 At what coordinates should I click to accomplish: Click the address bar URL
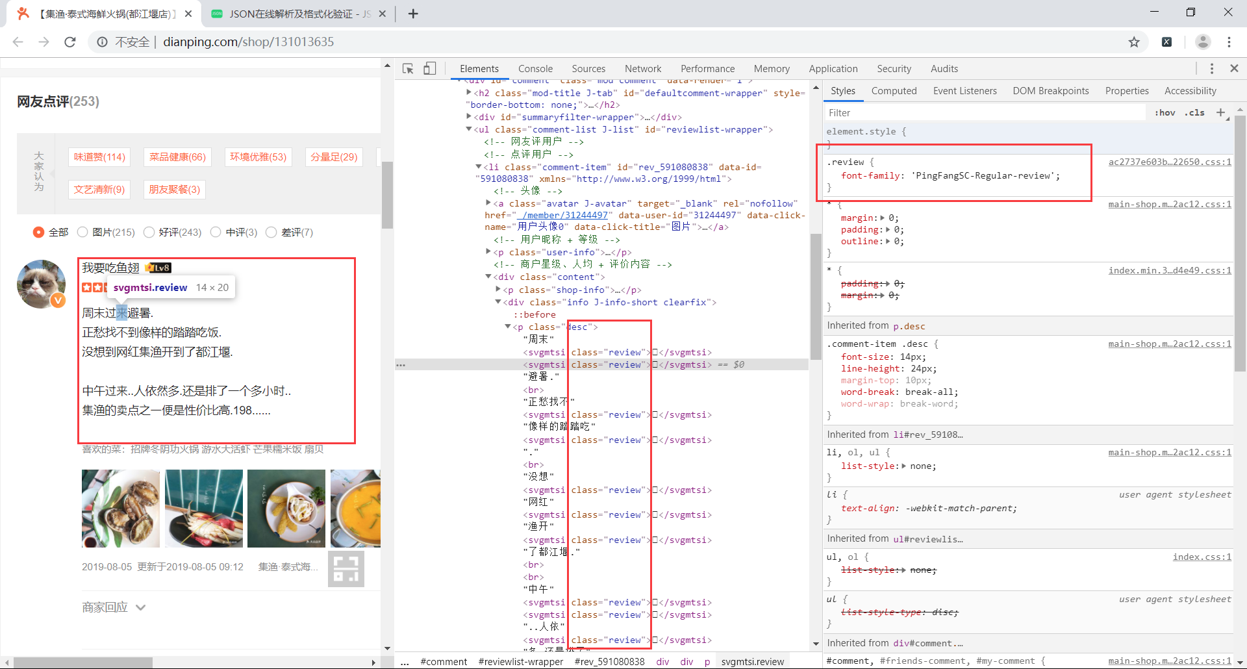coord(248,42)
